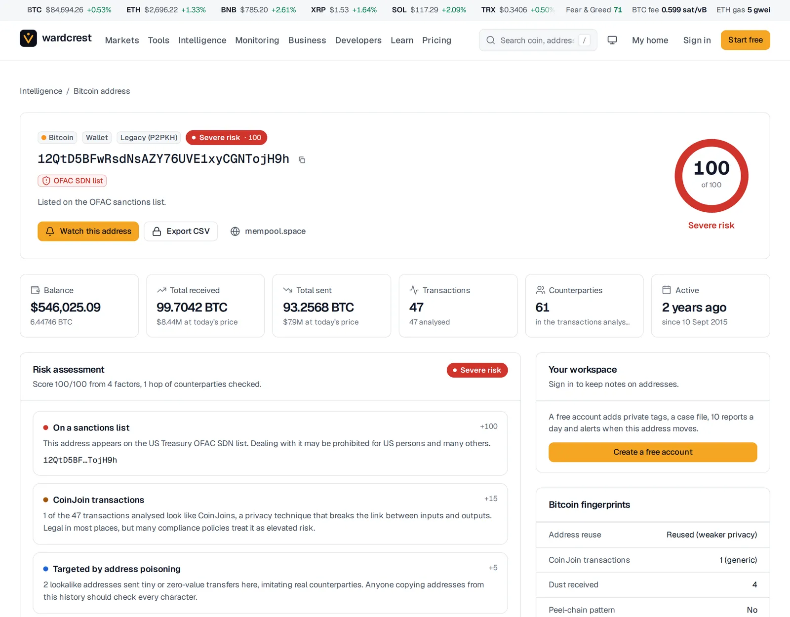790x617 pixels.
Task: Click the CoinJoin transactions factor heading
Action: [99, 500]
